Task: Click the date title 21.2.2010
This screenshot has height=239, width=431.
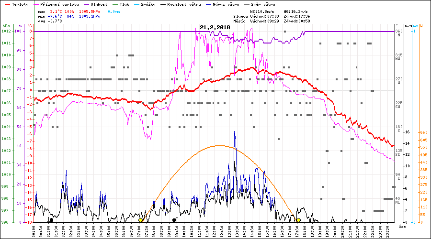Action: tap(215, 27)
